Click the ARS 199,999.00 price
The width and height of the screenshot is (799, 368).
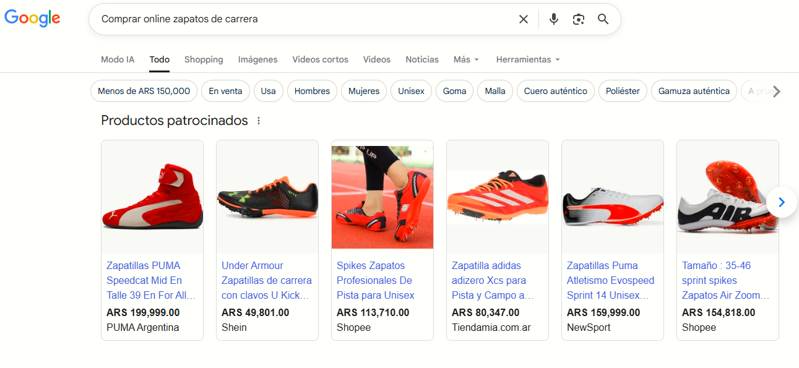pos(143,312)
